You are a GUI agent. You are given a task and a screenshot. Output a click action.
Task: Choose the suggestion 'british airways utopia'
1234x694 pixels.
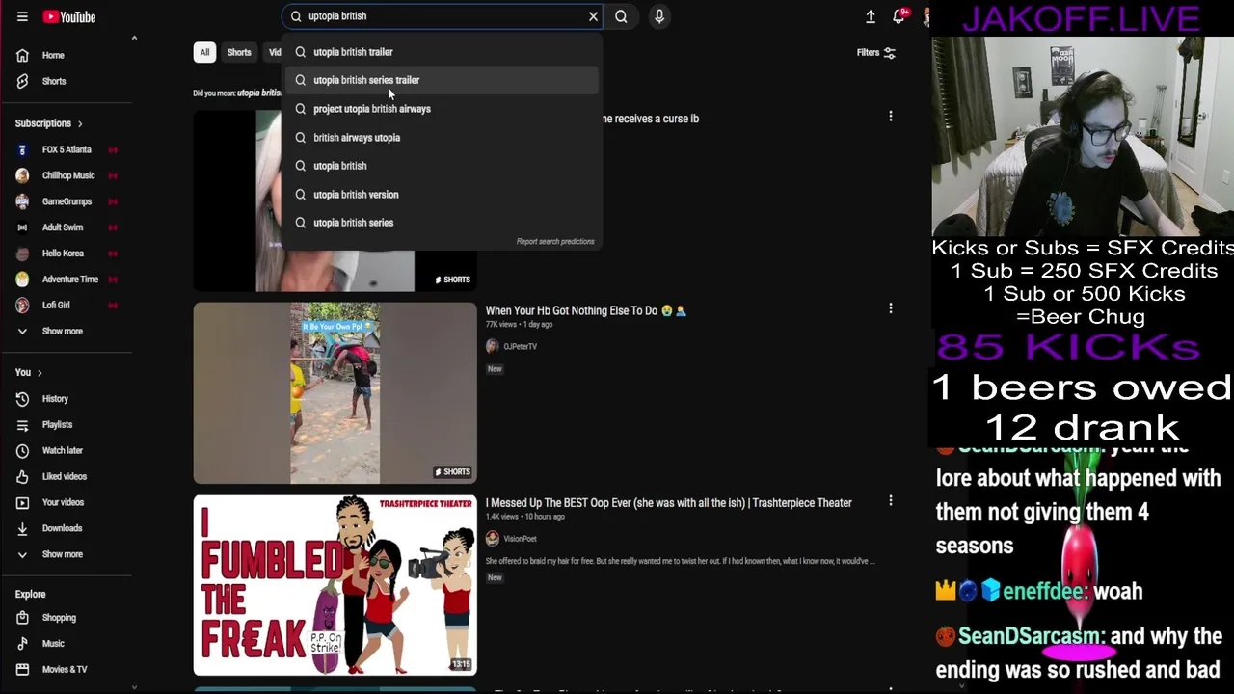(x=442, y=138)
